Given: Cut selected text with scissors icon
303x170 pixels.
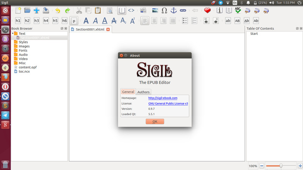Looking at the screenshot, I should [79, 11].
